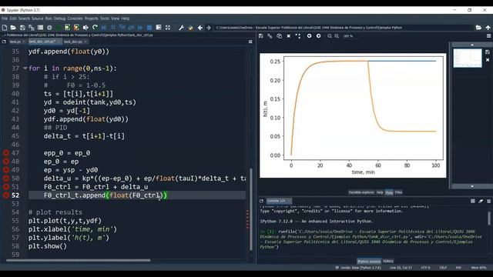This screenshot has height=277, width=493.
Task: Save plot as icon in Plots pane
Action: click(261, 36)
